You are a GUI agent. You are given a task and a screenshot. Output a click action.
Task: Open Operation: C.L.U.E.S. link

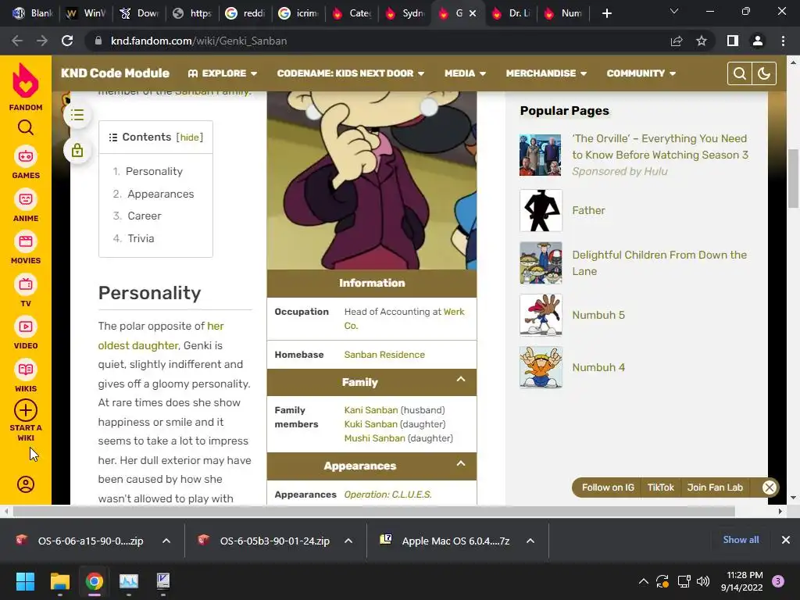[387, 495]
